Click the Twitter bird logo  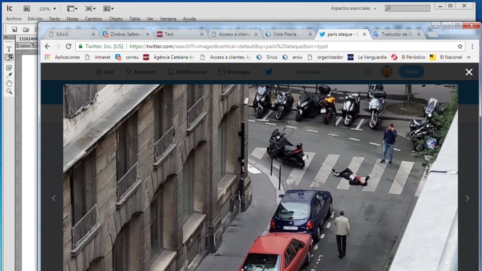pos(268,72)
